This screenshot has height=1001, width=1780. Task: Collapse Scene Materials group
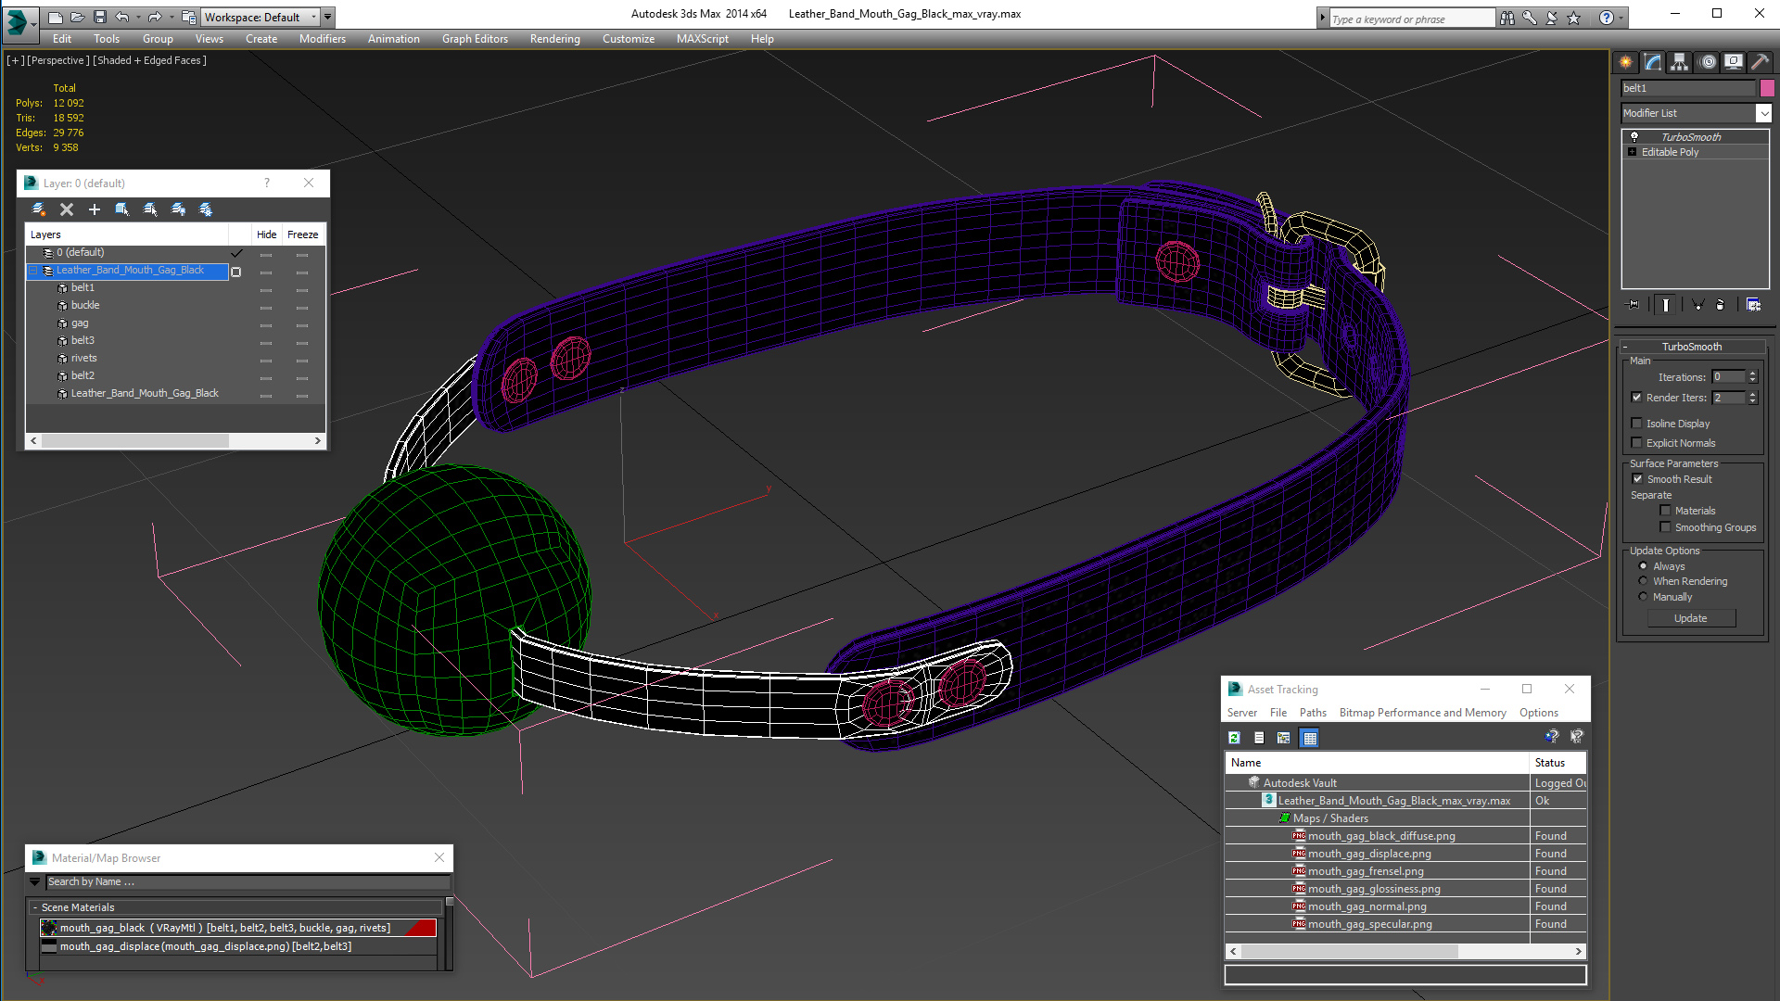pos(35,907)
